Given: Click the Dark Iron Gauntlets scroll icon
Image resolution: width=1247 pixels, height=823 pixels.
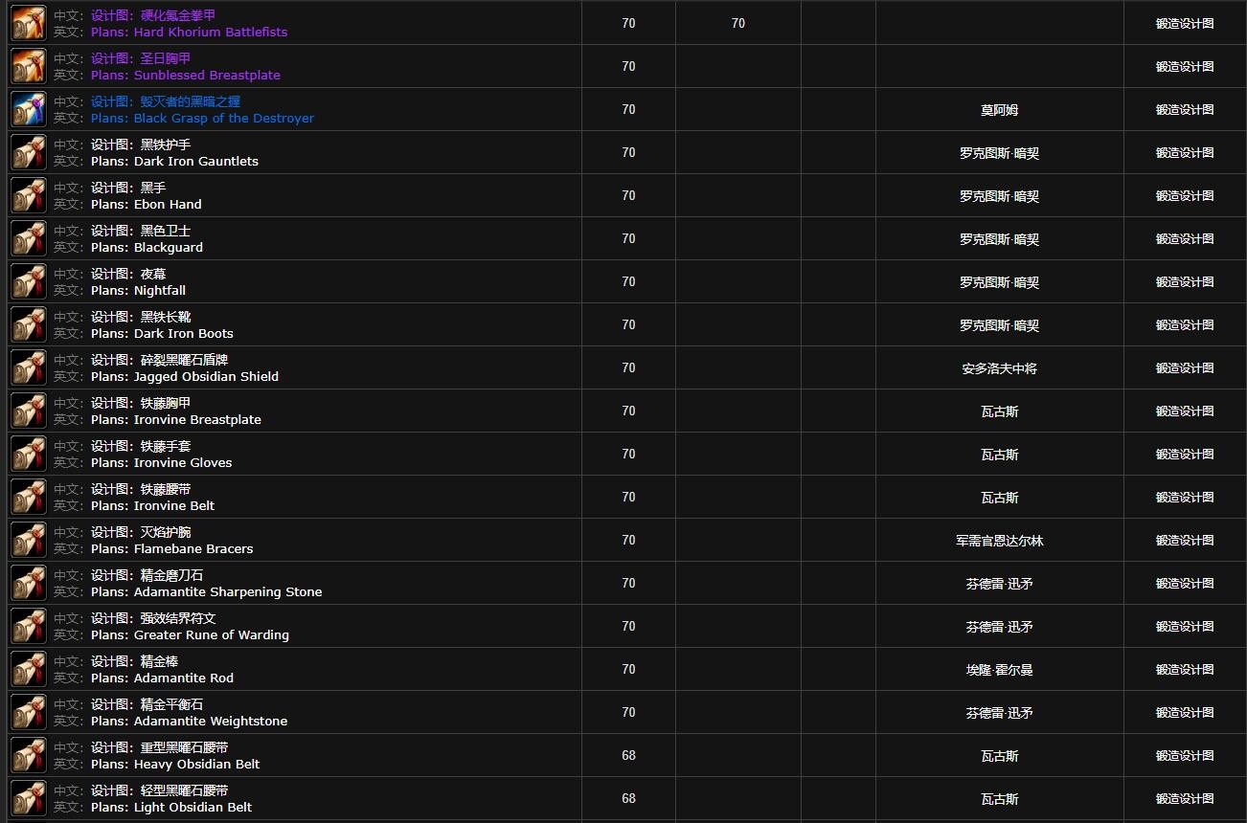Looking at the screenshot, I should [29, 152].
